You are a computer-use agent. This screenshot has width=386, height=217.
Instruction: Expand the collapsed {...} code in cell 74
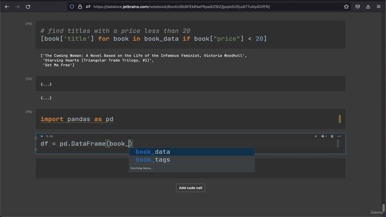click(x=46, y=84)
